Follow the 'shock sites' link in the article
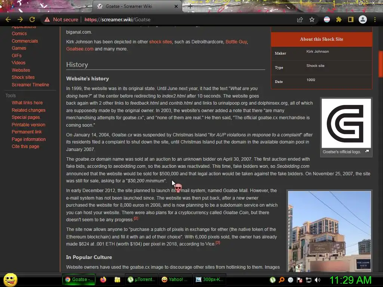This screenshot has height=287, width=383. [x=160, y=42]
